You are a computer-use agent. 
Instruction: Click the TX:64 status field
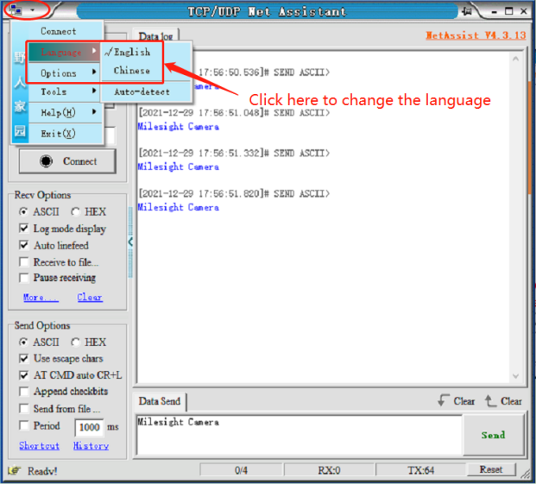pos(421,470)
